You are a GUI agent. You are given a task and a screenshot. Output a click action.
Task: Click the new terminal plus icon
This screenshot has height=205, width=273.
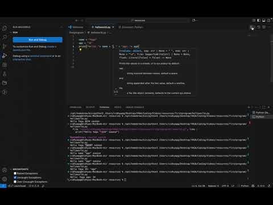point(249,107)
